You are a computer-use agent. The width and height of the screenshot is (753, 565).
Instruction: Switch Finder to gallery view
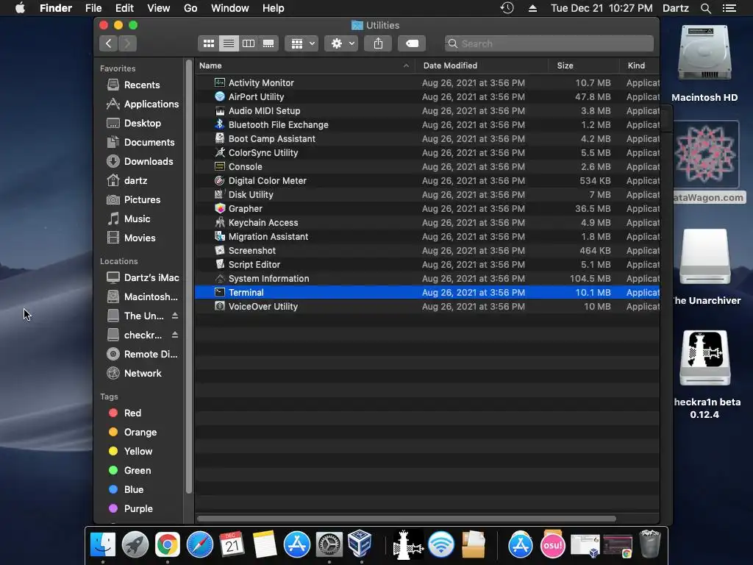tap(268, 43)
